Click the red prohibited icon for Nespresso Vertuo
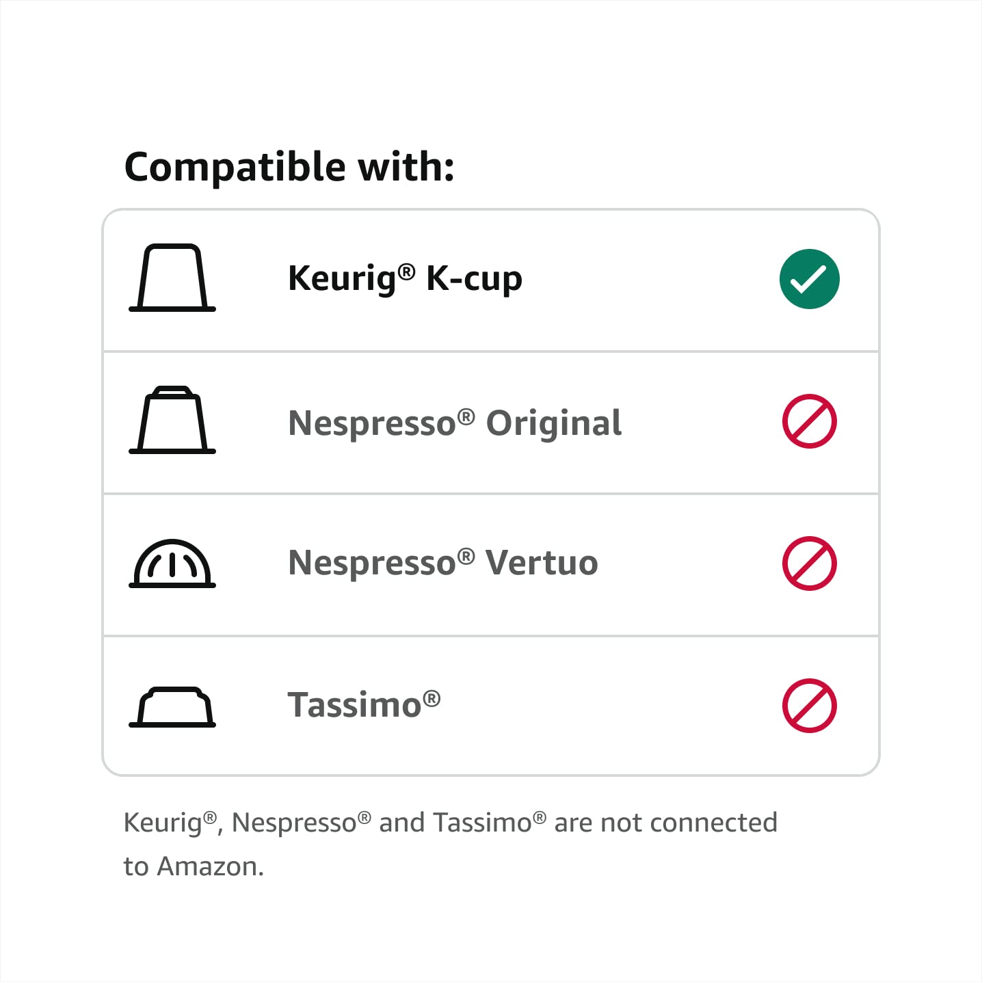Viewport: 982px width, 982px height. (809, 563)
